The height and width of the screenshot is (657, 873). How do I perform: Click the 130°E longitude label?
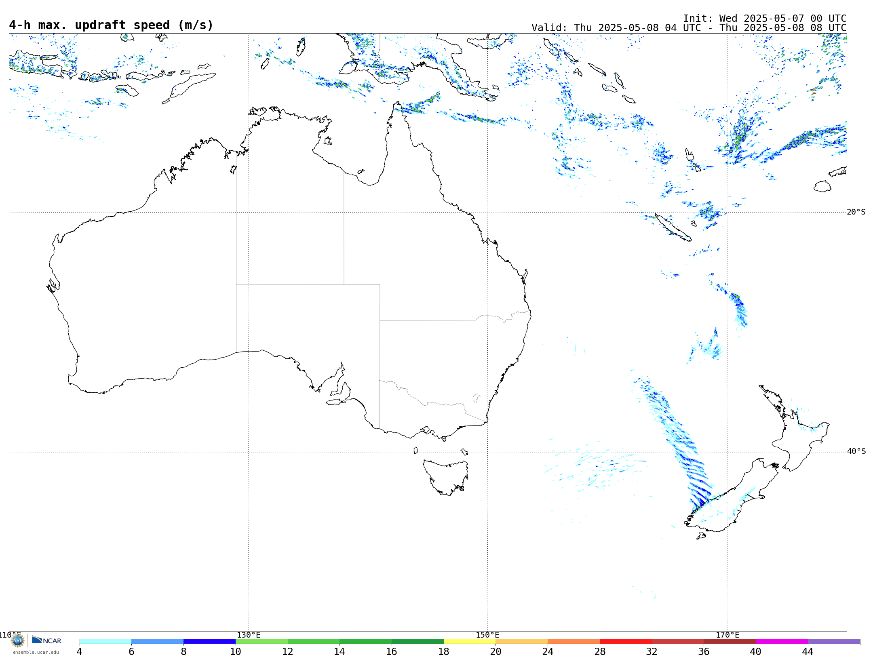point(249,635)
